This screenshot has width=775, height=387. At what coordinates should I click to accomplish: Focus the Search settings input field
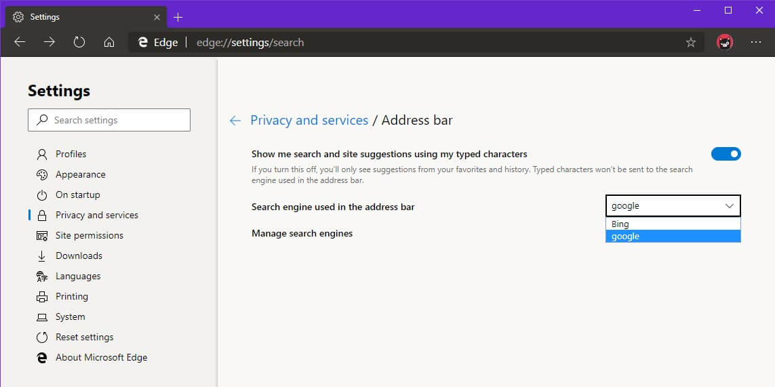click(x=109, y=120)
